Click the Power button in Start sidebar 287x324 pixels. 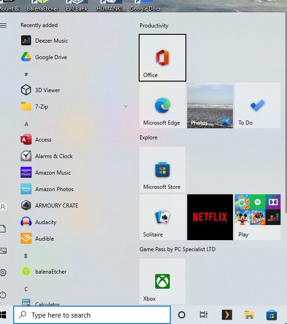pyautogui.click(x=3, y=295)
